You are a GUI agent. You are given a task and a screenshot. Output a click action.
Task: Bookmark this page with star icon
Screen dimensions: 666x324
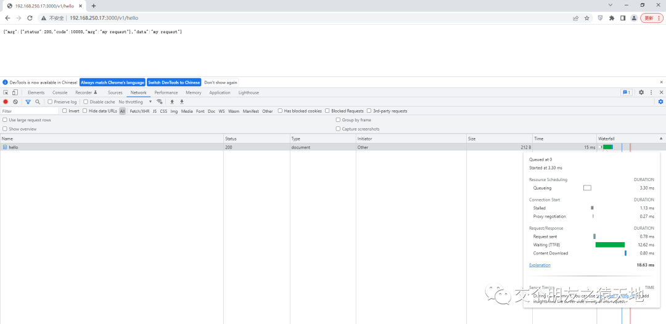586,18
